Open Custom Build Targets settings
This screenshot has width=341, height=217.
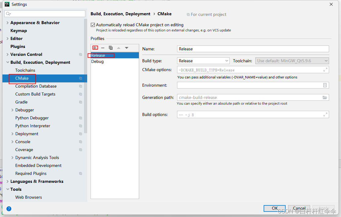click(35, 94)
